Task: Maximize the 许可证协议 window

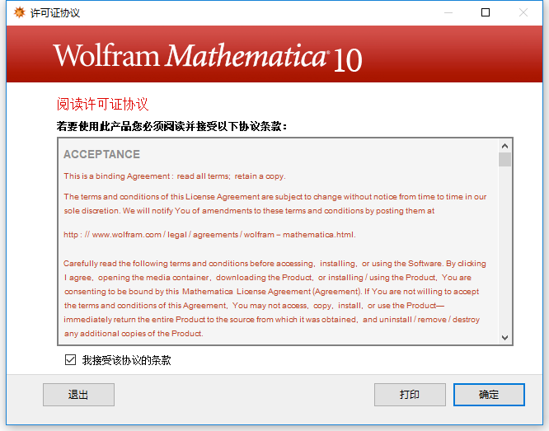Action: tap(486, 12)
